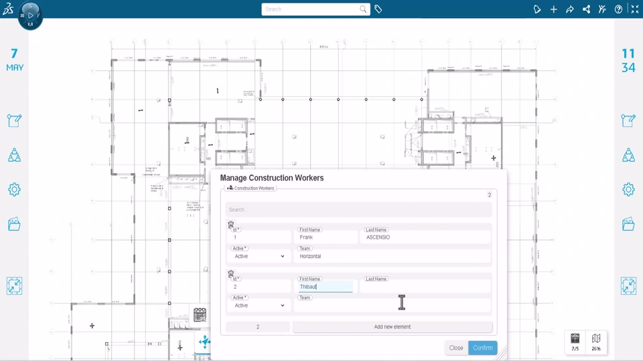Viewport: 643px width, 361px height.
Task: Click the Search field inside the workers dialog
Action: click(358, 210)
